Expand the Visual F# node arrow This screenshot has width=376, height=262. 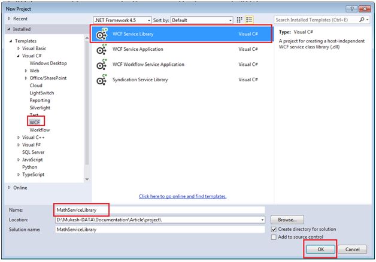click(19, 145)
